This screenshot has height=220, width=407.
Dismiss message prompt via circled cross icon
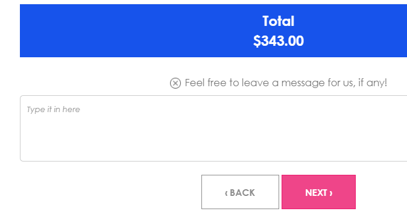[175, 83]
